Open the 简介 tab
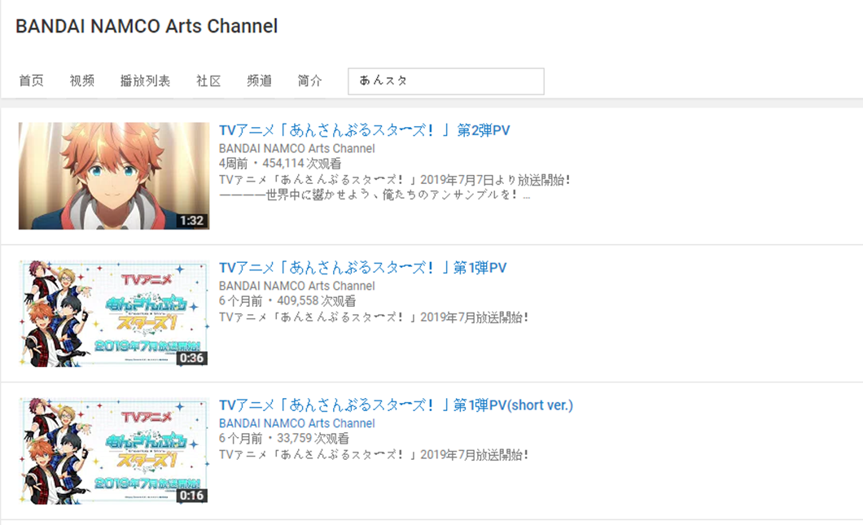 click(310, 81)
